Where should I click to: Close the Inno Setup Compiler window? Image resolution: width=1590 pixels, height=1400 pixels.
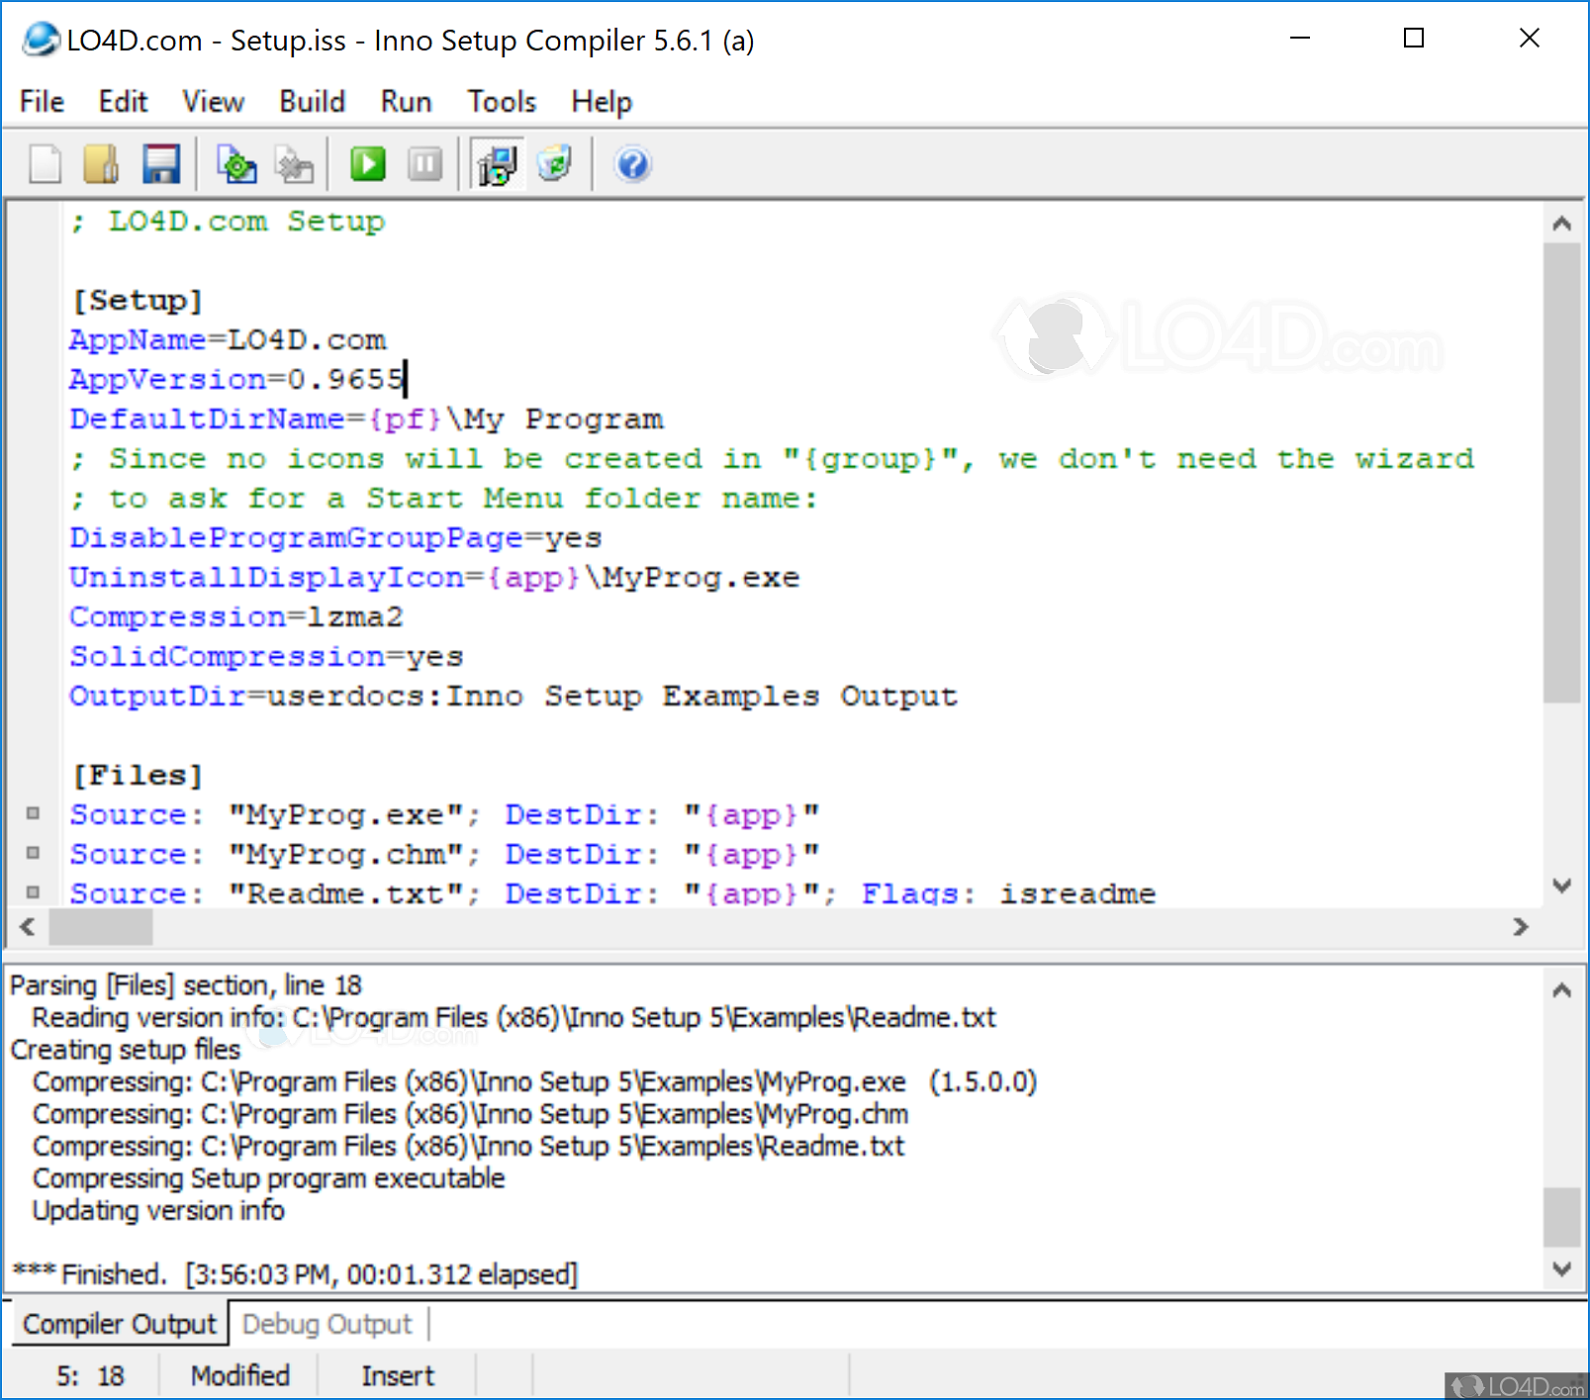click(x=1529, y=39)
